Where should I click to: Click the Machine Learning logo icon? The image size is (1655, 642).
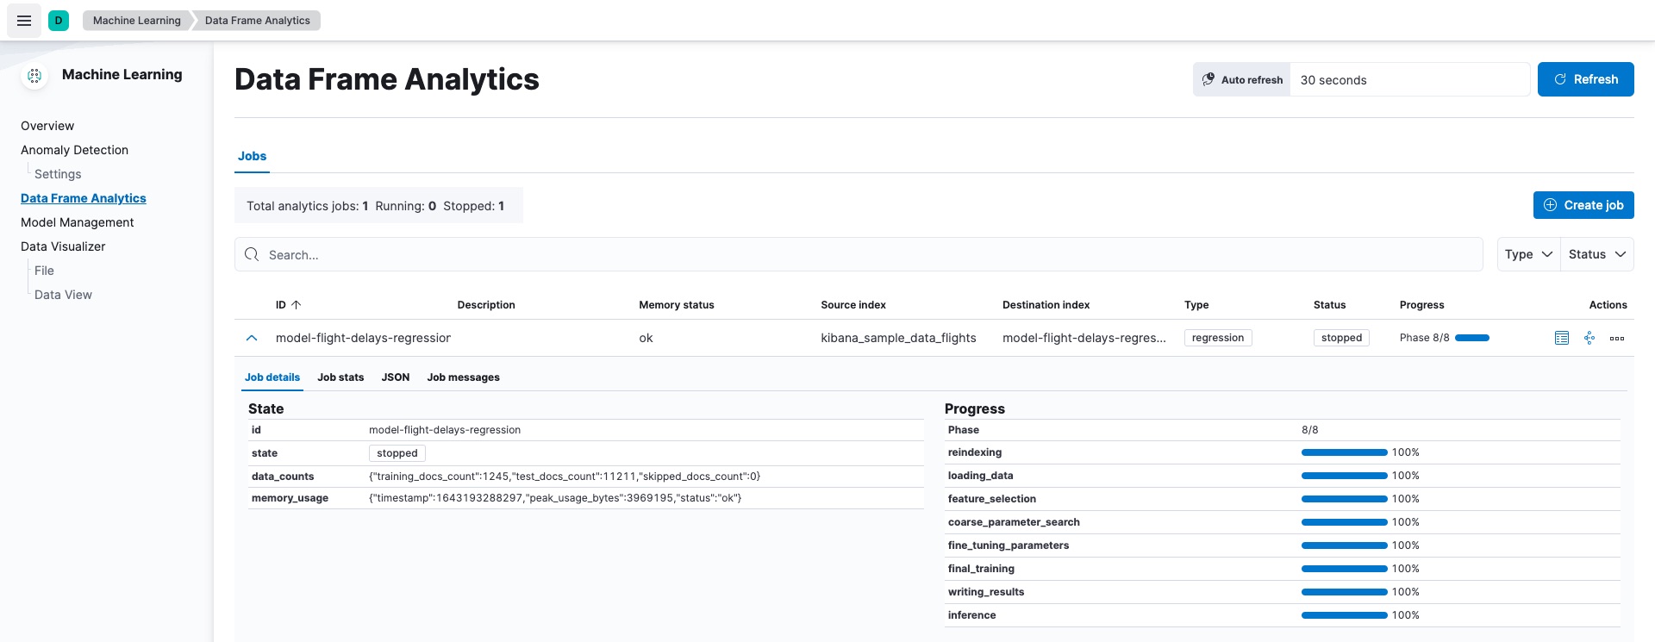pyautogui.click(x=34, y=76)
